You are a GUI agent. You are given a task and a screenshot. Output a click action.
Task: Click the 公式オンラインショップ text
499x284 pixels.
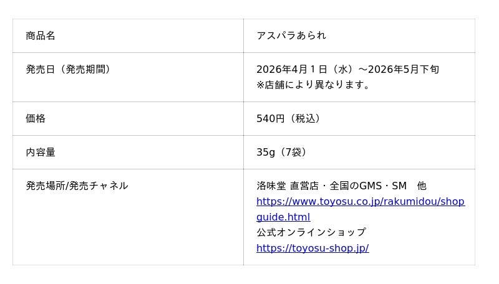[311, 232]
